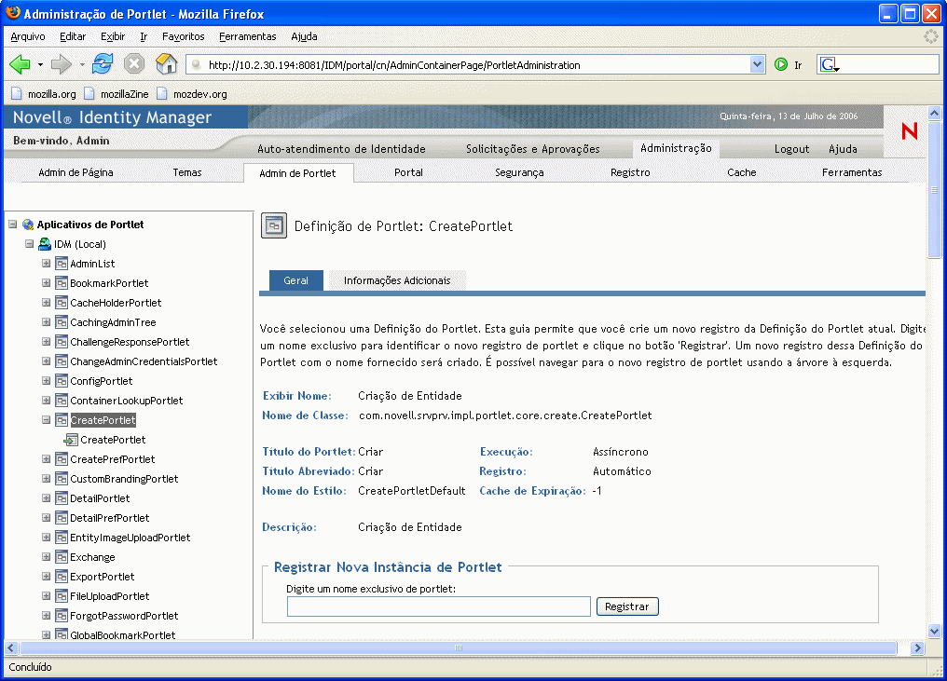Viewport: 947px width, 681px height.
Task: Click the Exchange portlet icon
Action: [x=61, y=557]
